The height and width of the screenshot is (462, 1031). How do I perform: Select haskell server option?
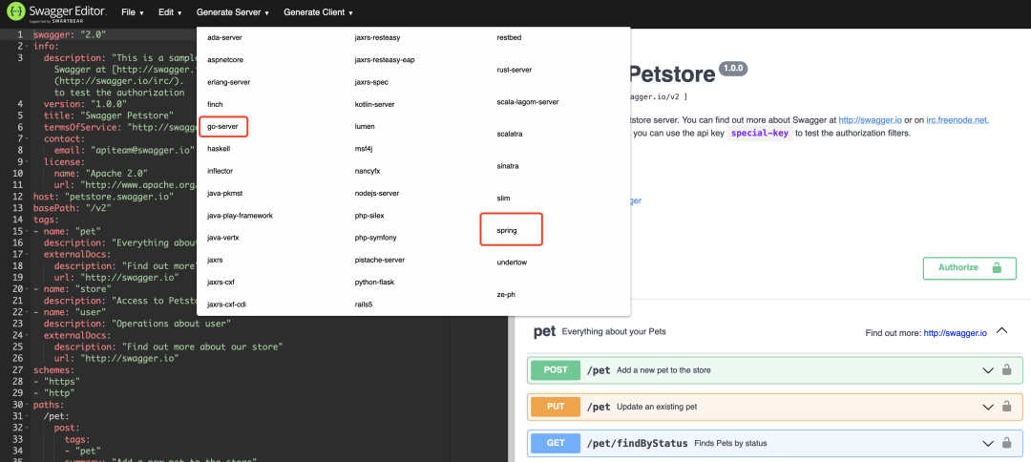pos(219,149)
